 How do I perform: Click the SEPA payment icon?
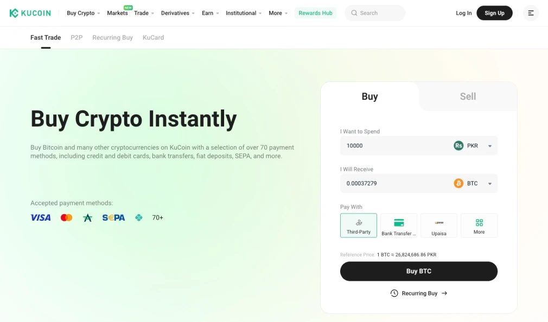[x=113, y=217]
